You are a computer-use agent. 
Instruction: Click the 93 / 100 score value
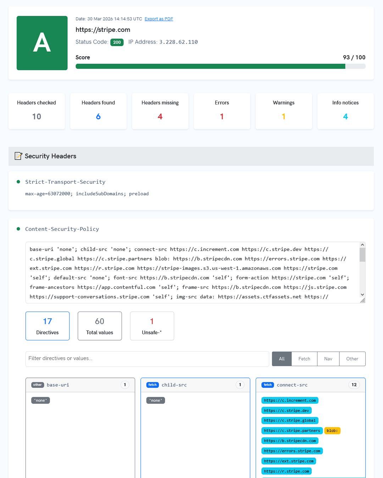[x=354, y=57]
